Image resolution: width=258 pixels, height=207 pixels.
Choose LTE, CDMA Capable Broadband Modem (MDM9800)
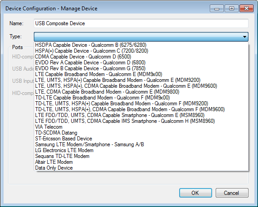coord(141,92)
